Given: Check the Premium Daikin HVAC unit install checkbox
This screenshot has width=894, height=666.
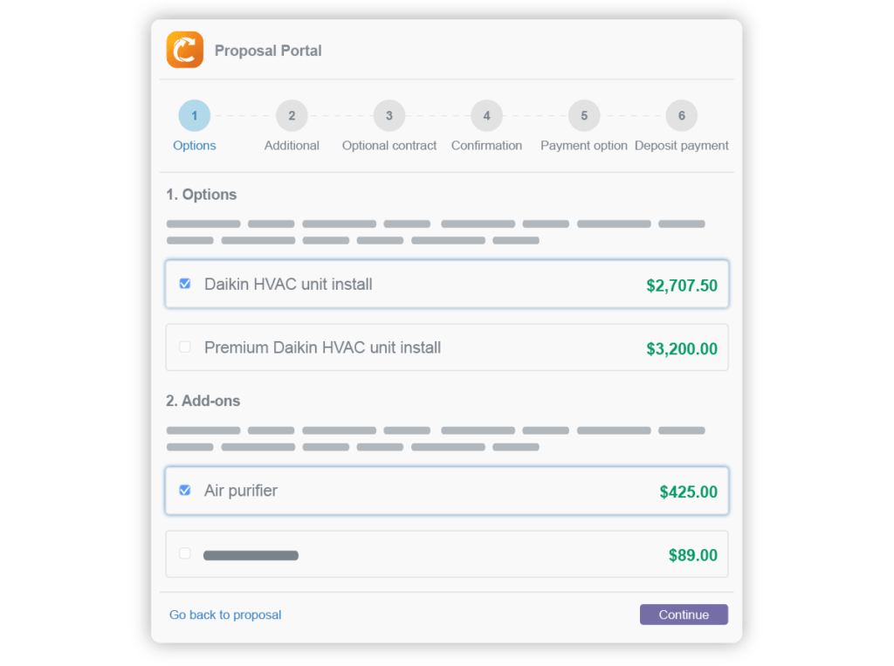Looking at the screenshot, I should (185, 347).
